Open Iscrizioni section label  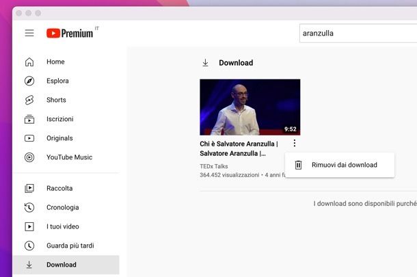pos(60,119)
